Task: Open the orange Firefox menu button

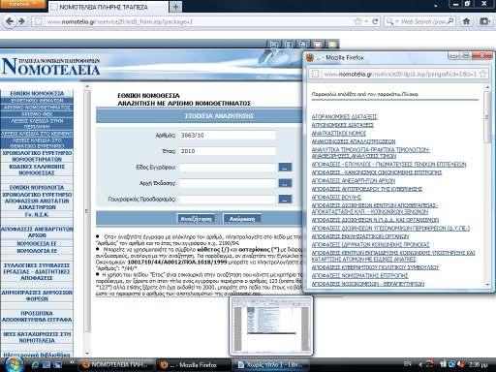Action: [x=22, y=4]
